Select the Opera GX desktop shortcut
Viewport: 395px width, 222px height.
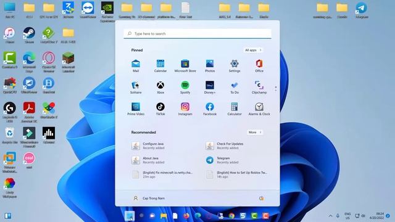(x=49, y=62)
